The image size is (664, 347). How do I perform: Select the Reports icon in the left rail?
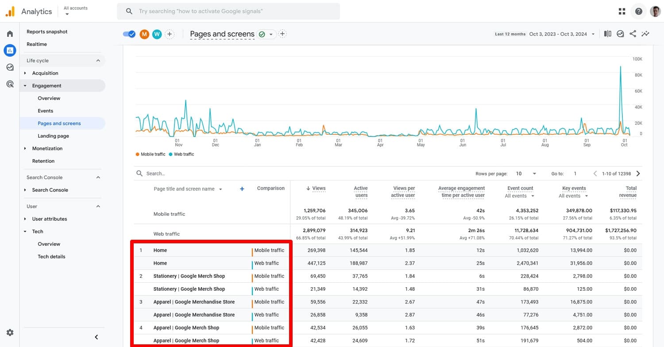coord(10,50)
